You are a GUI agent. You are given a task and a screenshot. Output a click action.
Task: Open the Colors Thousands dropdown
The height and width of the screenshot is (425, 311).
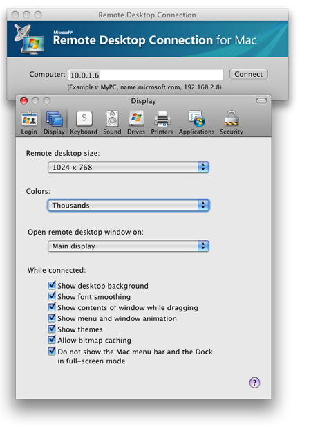(129, 206)
